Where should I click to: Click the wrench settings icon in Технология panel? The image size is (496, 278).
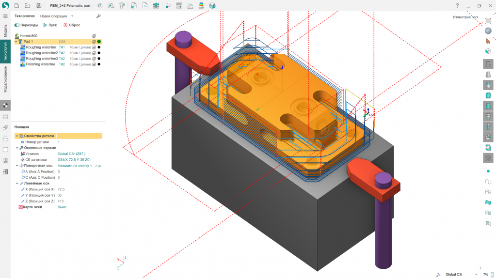click(98, 16)
